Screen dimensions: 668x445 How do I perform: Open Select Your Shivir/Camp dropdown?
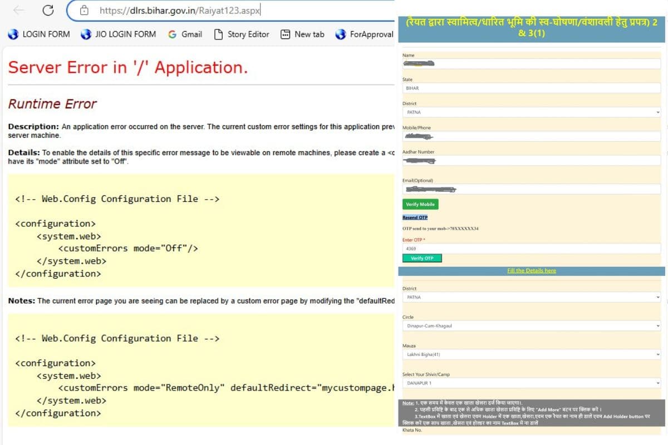click(x=531, y=383)
